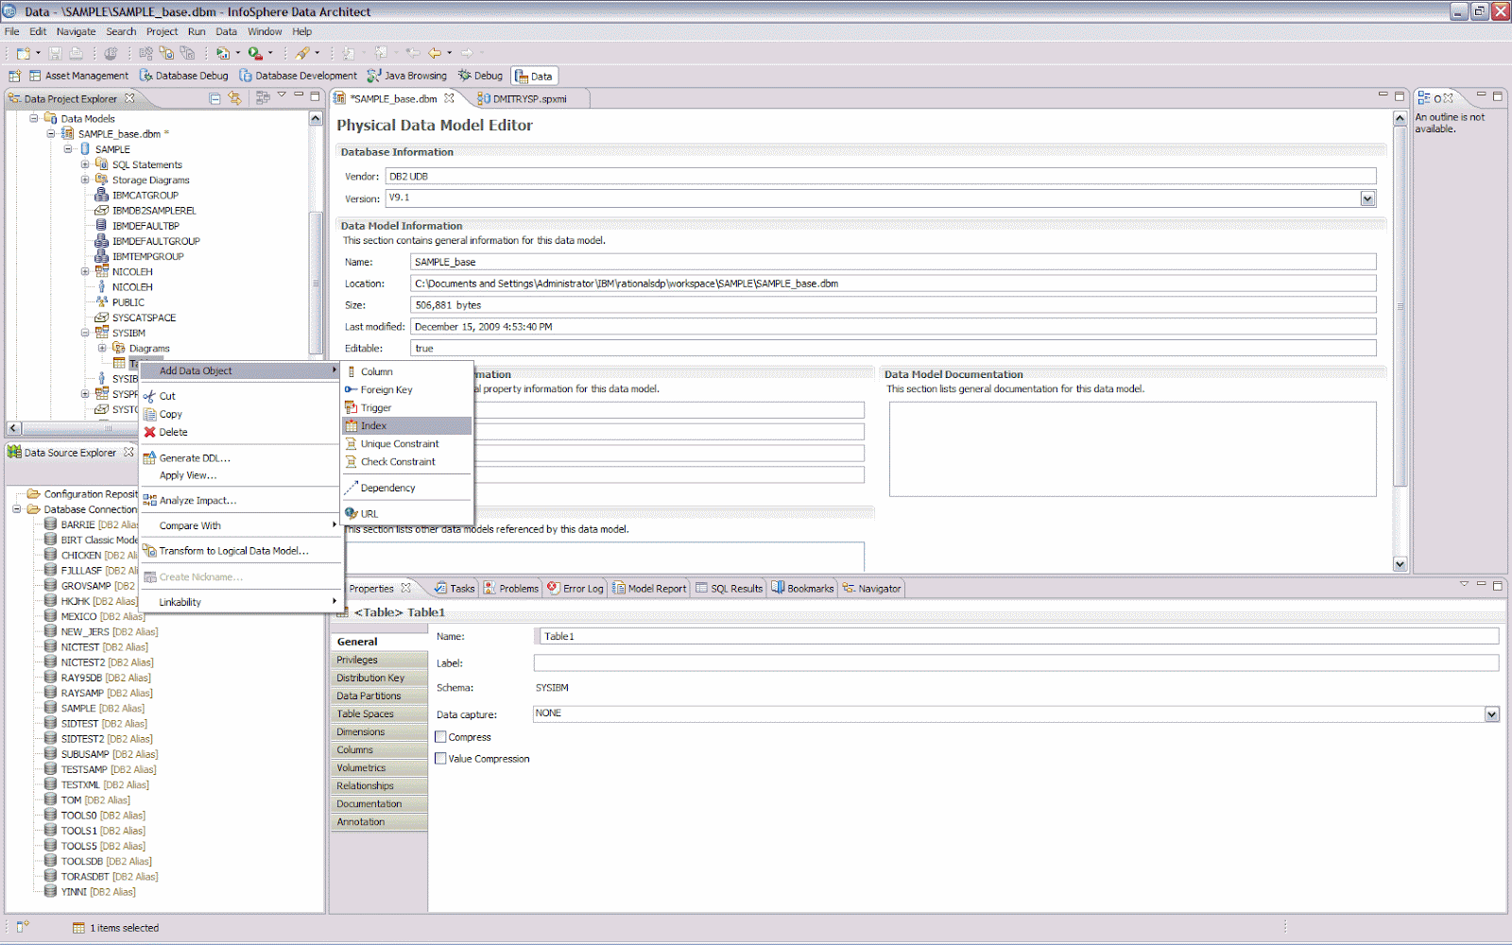This screenshot has width=1512, height=945.
Task: Click the table Name input field
Action: (x=1017, y=637)
